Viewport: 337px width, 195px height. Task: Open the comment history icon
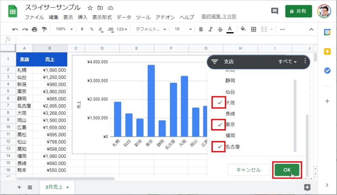275,11
